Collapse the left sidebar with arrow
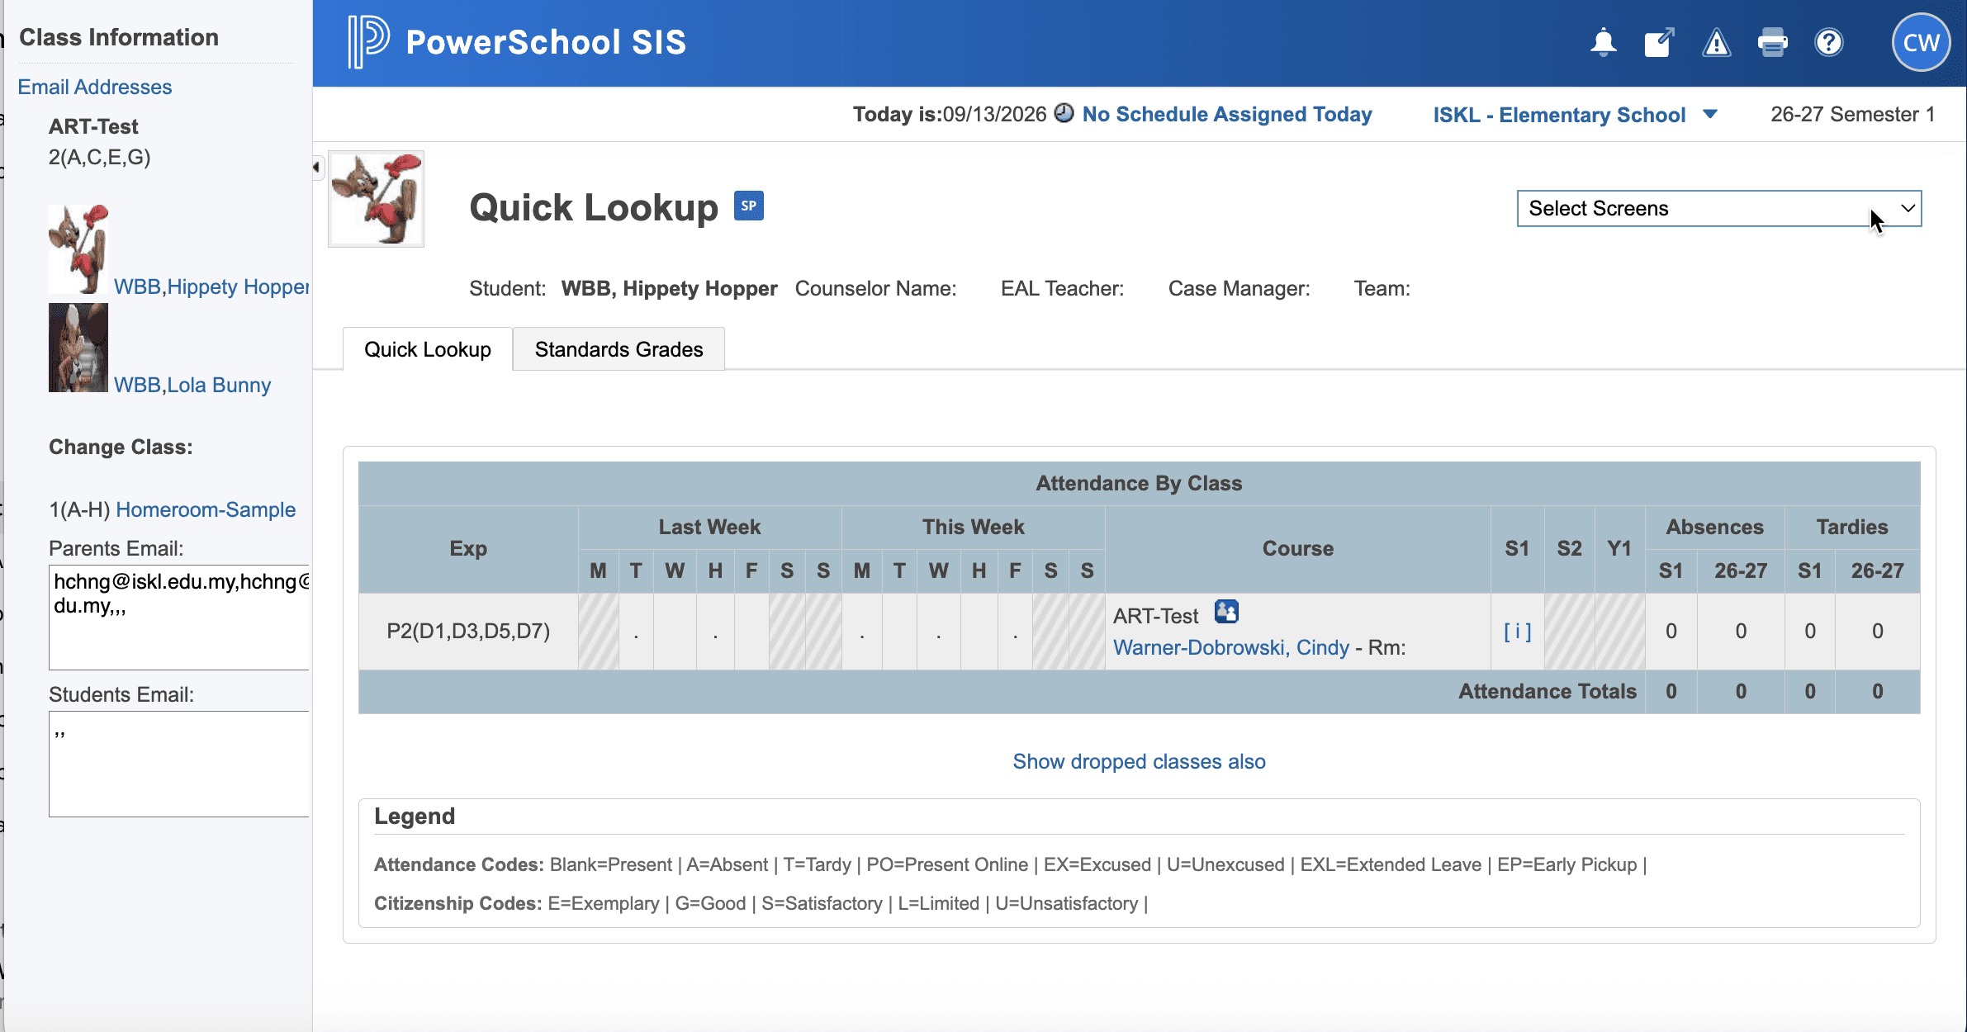 (x=317, y=168)
